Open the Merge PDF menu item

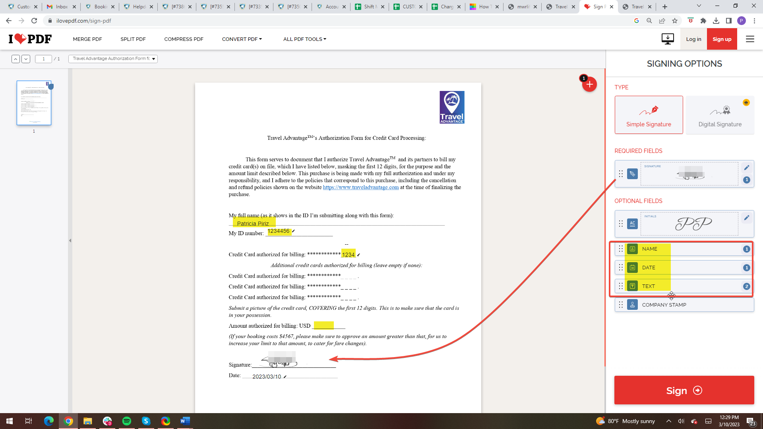pos(87,39)
